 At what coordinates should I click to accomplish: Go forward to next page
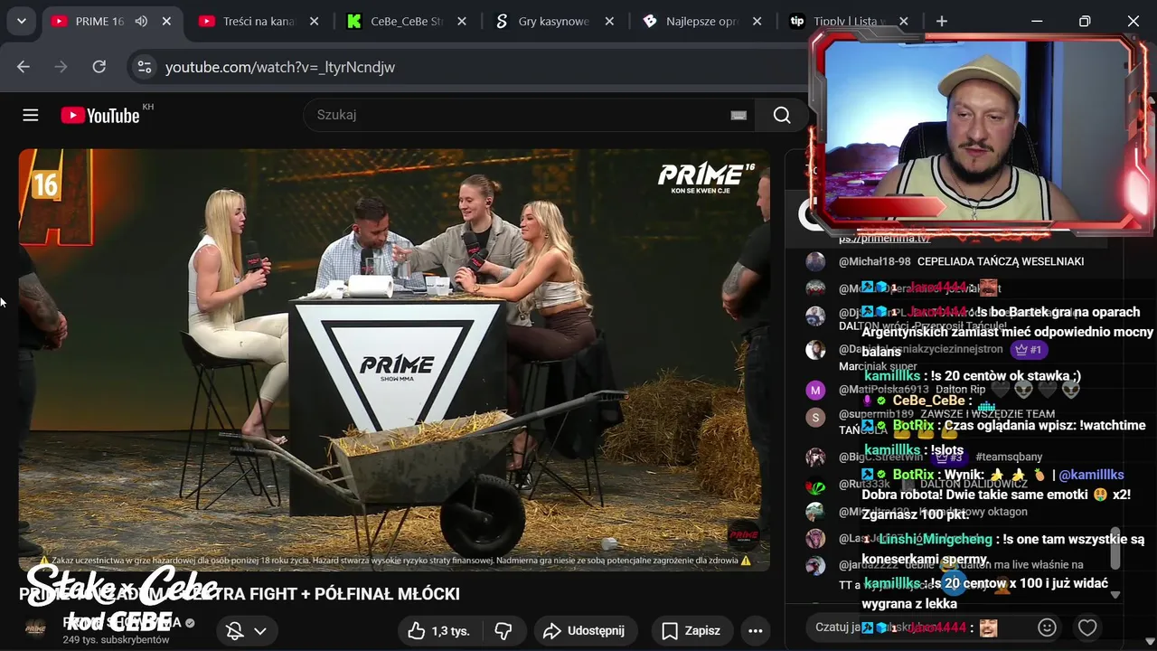[61, 67]
